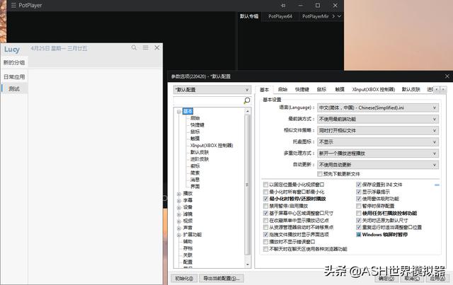Minimize the PotPlayer window
453x285 pixels.
click(x=300, y=5)
